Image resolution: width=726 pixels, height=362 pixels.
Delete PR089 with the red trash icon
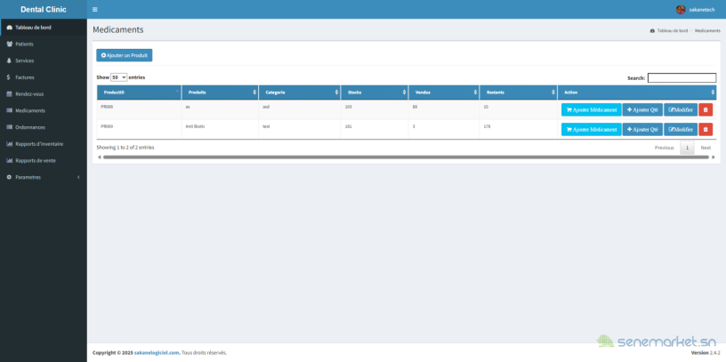(x=706, y=129)
